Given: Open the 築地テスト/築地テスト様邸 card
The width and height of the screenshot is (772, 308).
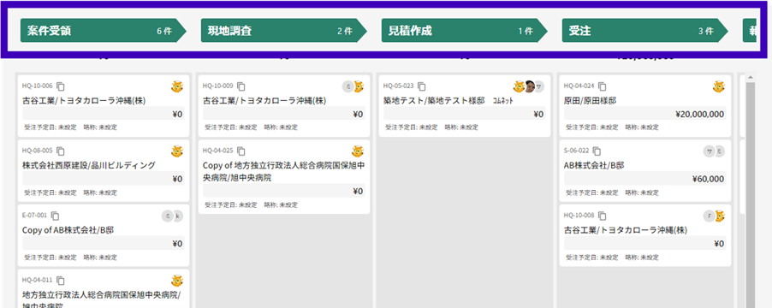Looking at the screenshot, I should pyautogui.click(x=465, y=106).
